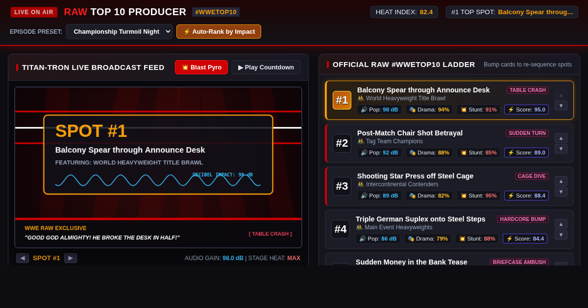The width and height of the screenshot is (588, 308).
Task: Select the SUDDEN TURN tag
Action: point(527,133)
